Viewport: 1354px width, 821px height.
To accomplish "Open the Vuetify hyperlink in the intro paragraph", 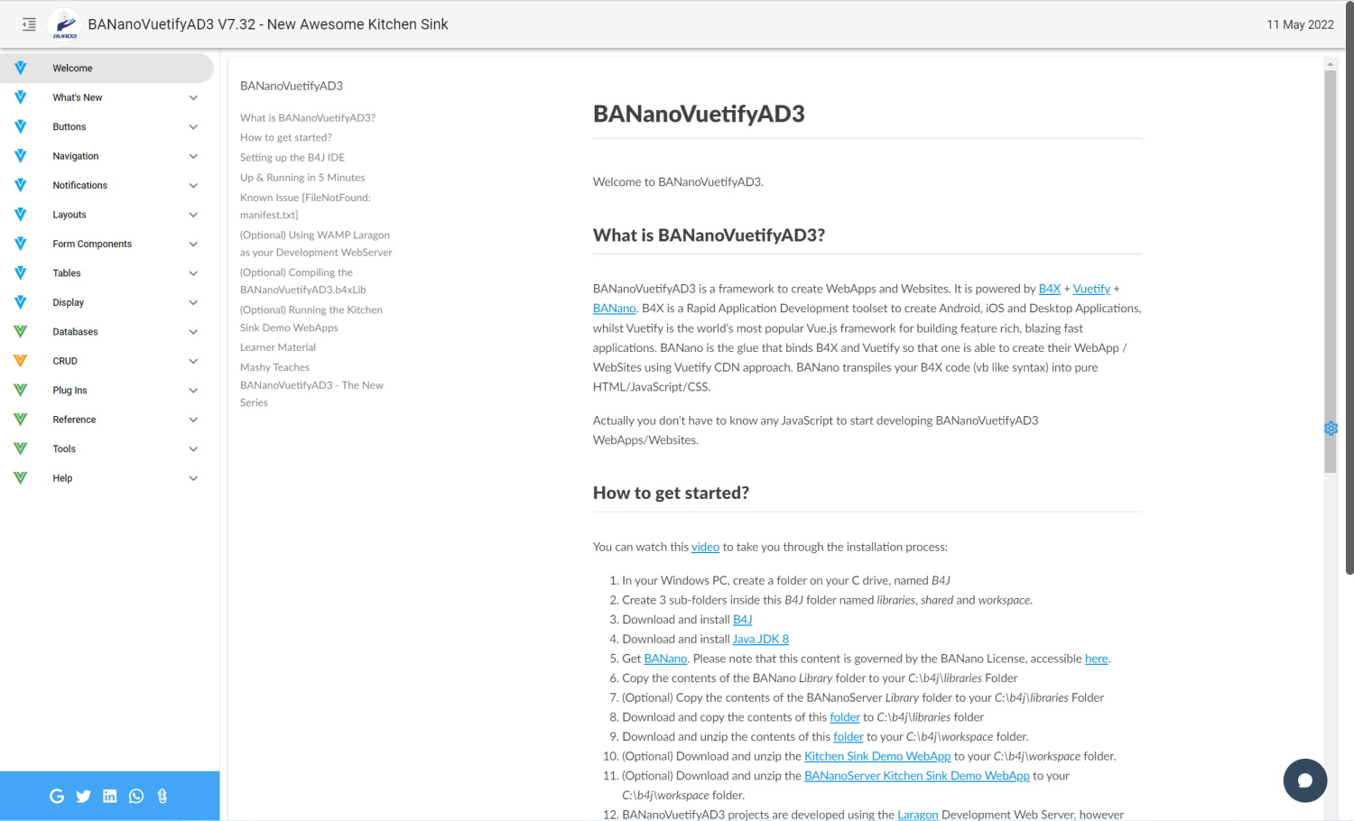I will pos(1091,289).
